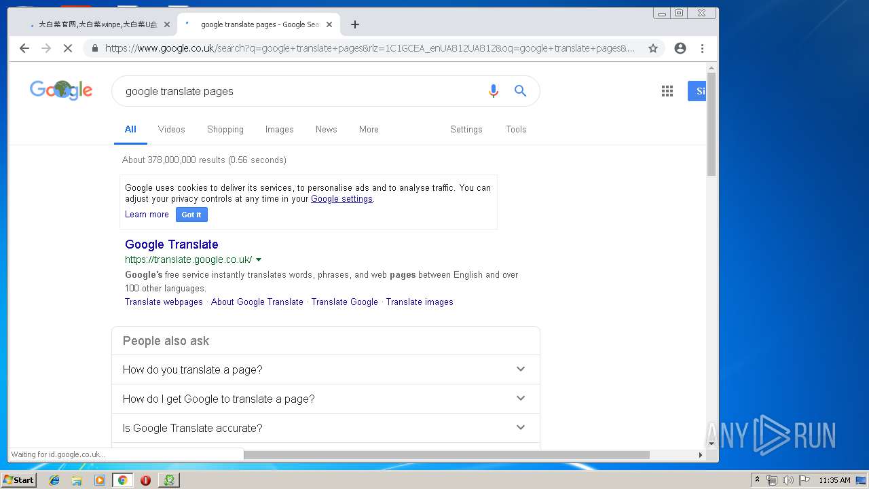This screenshot has height=489, width=869.
Task: Click the vertical scrollbar thumb
Action: click(711, 125)
